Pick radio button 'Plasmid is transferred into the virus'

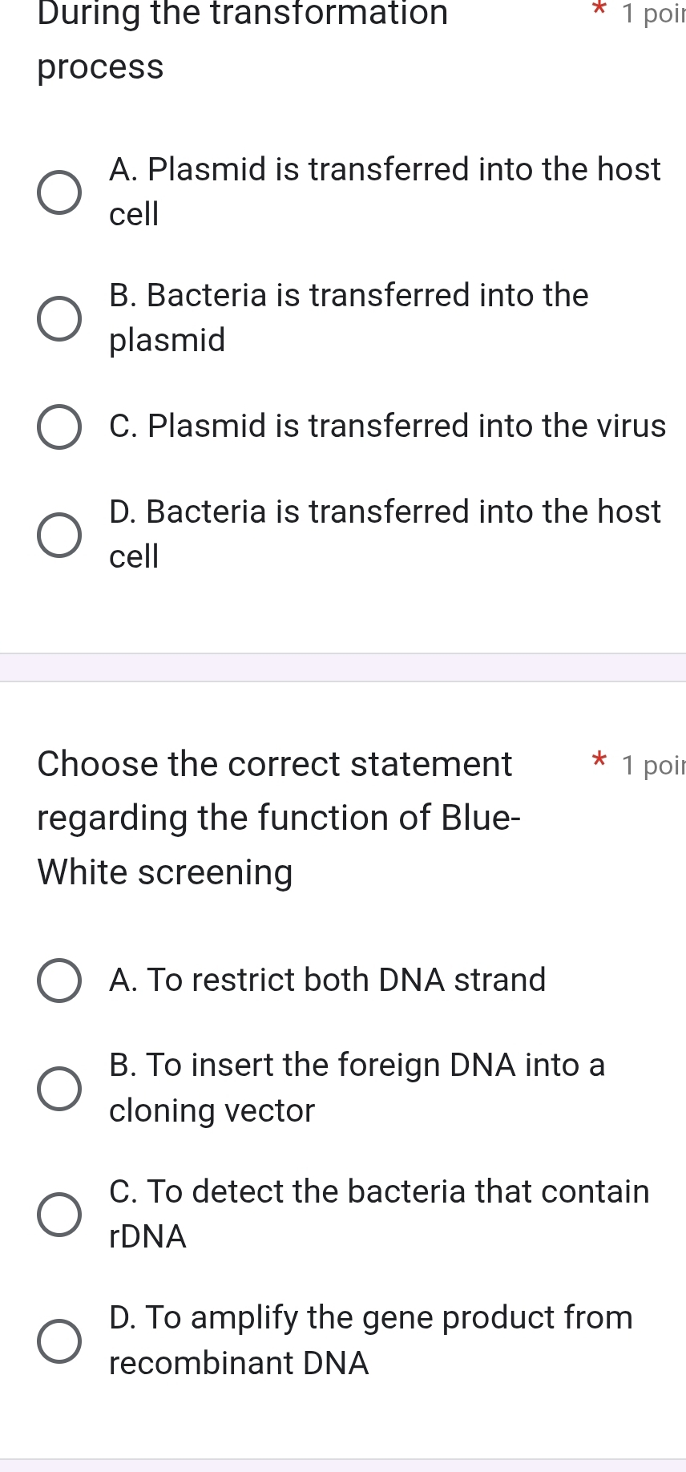tap(59, 427)
